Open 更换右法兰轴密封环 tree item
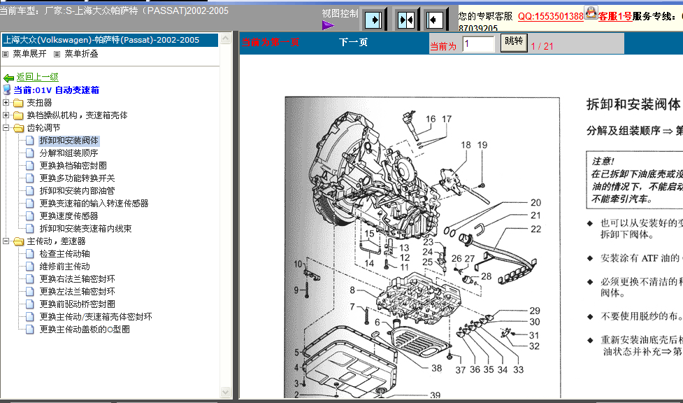Screen dimensions: 683x403 [77, 279]
